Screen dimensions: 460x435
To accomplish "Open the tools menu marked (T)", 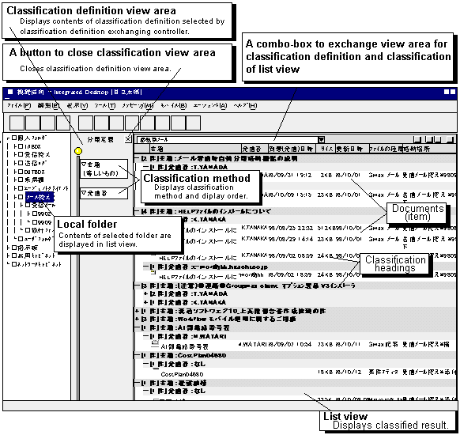I will coord(105,106).
